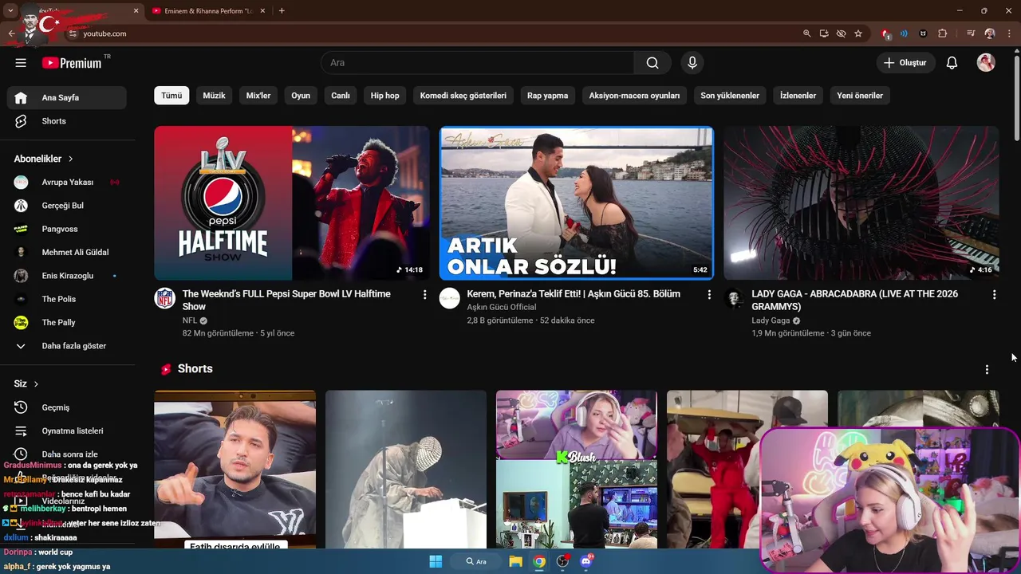Open Gerçeği Bul channel subscription
The image size is (1021, 574).
point(66,206)
